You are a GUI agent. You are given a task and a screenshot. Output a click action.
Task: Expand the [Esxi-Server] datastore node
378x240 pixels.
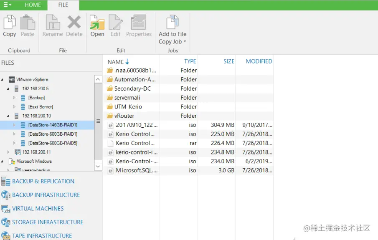click(14, 107)
